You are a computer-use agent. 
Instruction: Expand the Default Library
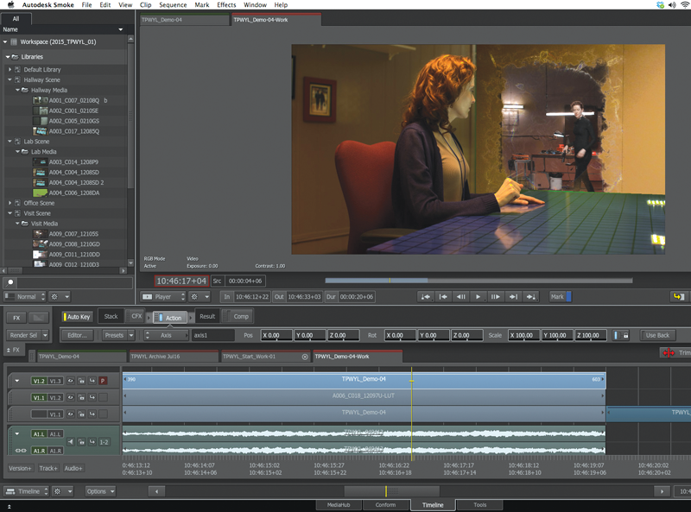pyautogui.click(x=10, y=69)
